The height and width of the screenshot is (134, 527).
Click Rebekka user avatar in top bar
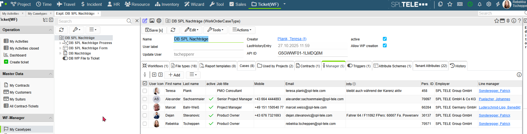507,4
